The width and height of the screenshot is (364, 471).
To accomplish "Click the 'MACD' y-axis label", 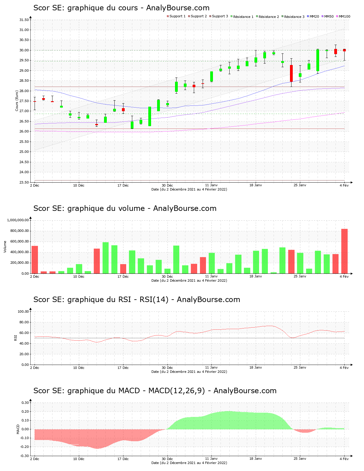I will (x=18, y=429).
